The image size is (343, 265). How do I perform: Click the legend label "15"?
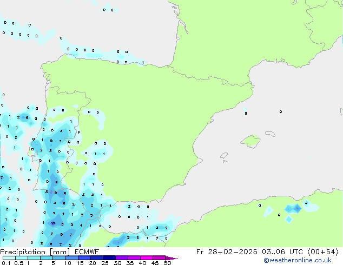tap(80, 263)
